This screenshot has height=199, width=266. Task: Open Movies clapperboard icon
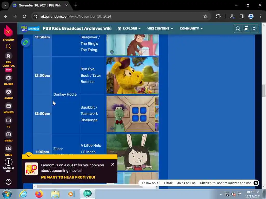coord(9,106)
